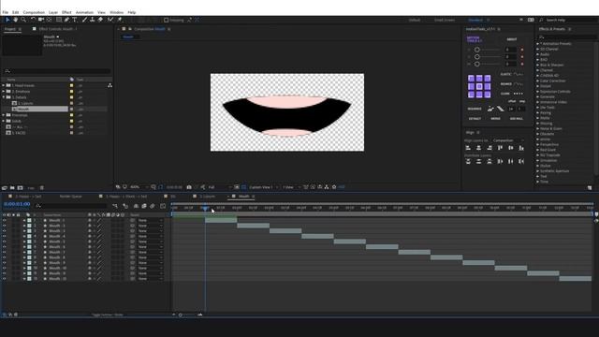Take a snapshot with the camera icon
The height and width of the screenshot is (337, 599).
tap(189, 187)
